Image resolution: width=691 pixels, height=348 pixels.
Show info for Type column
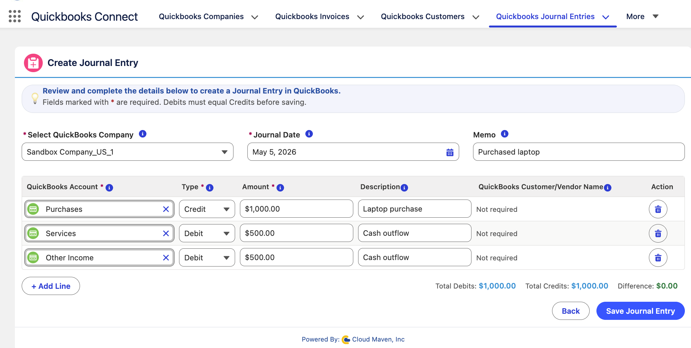(210, 188)
